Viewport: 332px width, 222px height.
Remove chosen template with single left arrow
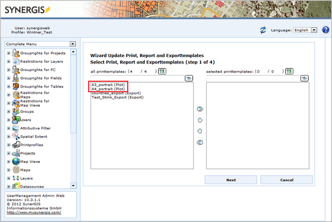point(200,131)
